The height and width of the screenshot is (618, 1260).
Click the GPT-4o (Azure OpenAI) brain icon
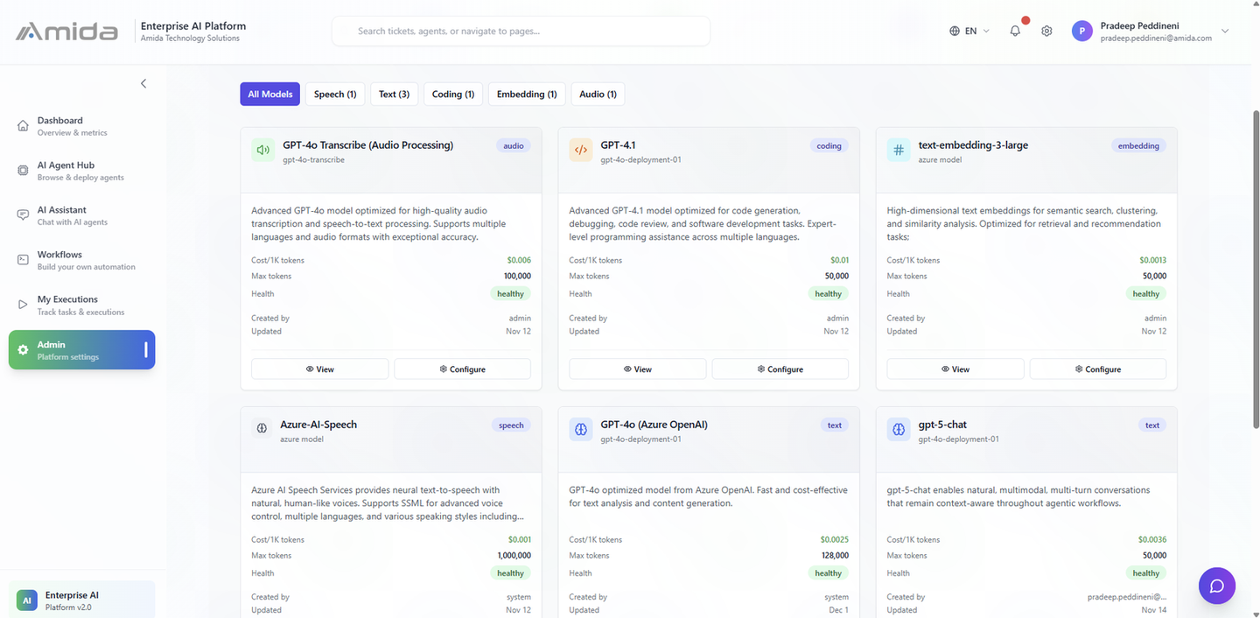pyautogui.click(x=581, y=429)
